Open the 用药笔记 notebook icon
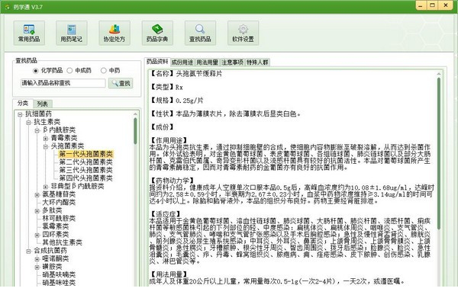The height and width of the screenshot is (298, 458). tap(72, 33)
